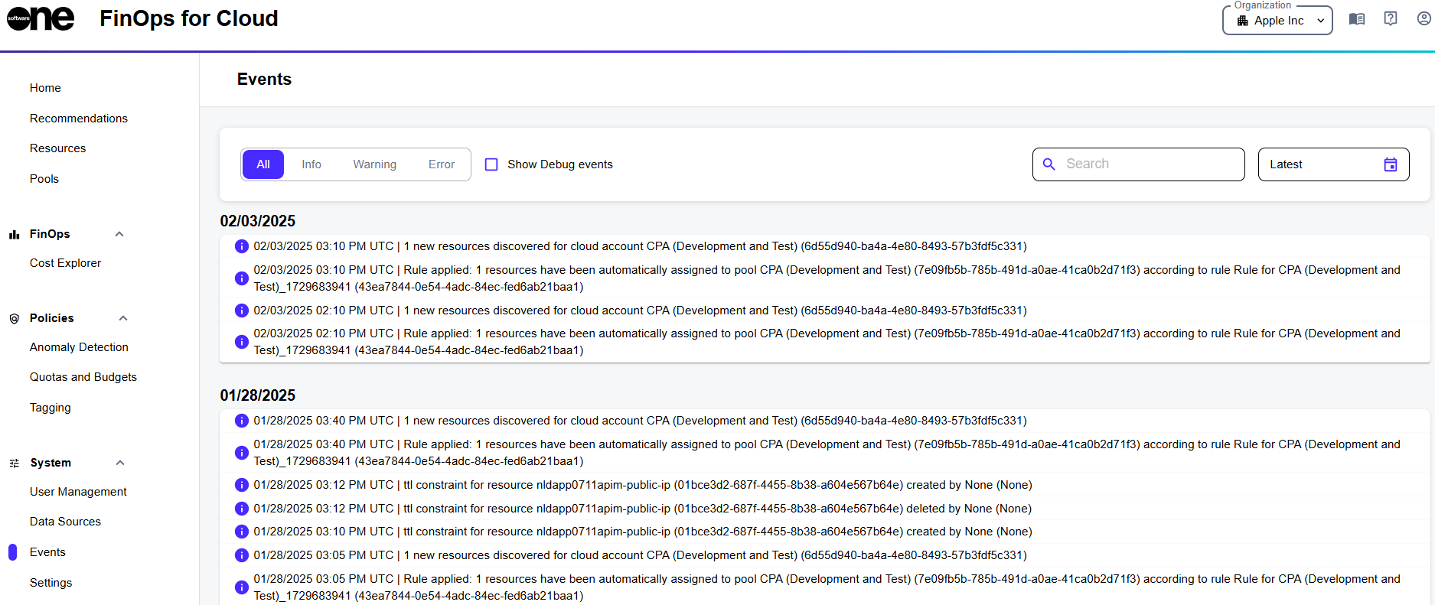Screen dimensions: 1435x605
Task: Collapse the Policies sidebar section
Action: point(122,318)
